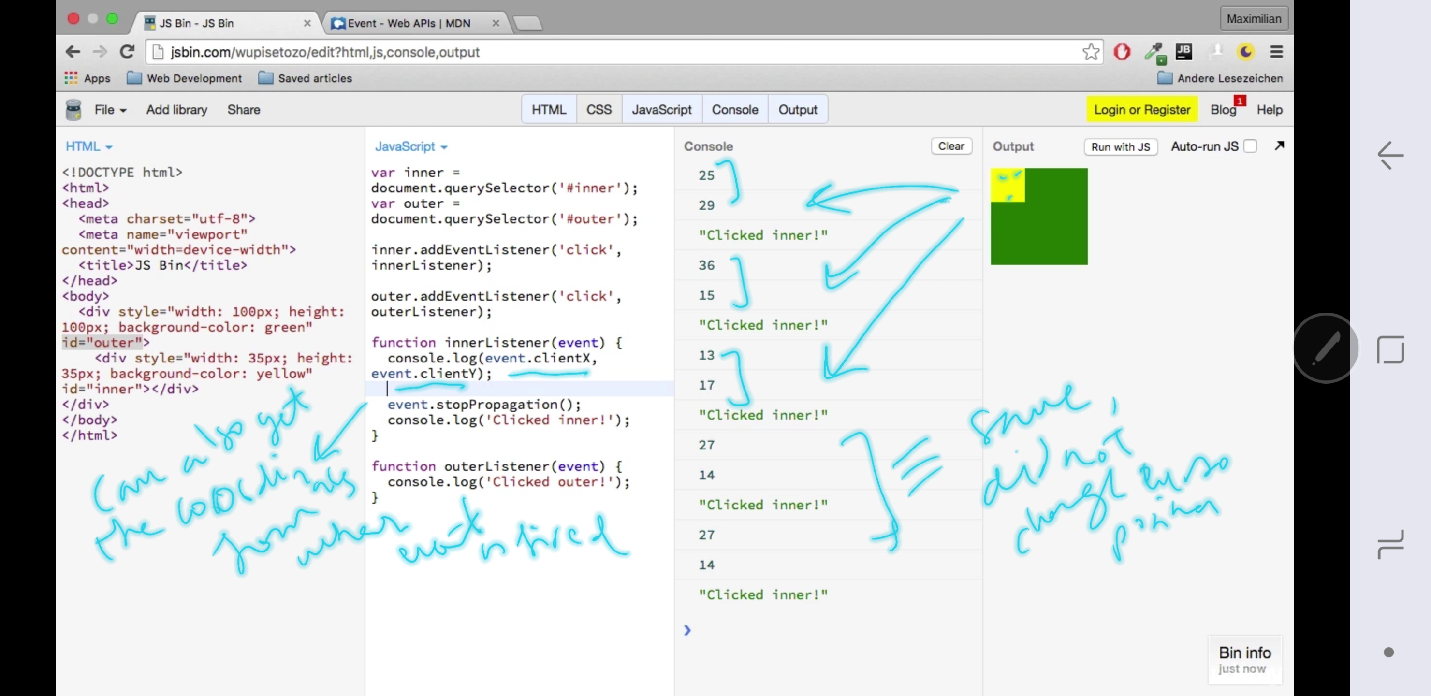This screenshot has width=1431, height=696.
Task: Bookmark this page with the star icon
Action: (1091, 52)
